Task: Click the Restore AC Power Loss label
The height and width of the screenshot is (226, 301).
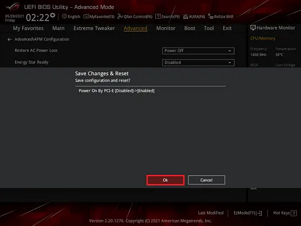Action: click(36, 51)
